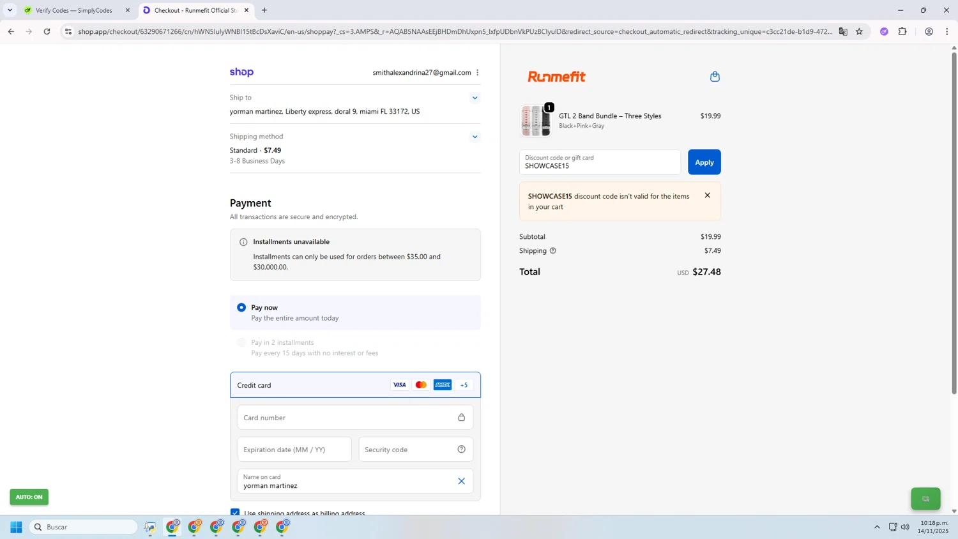Click the Card number field
Viewport: 958px width, 539px height.
point(355,418)
